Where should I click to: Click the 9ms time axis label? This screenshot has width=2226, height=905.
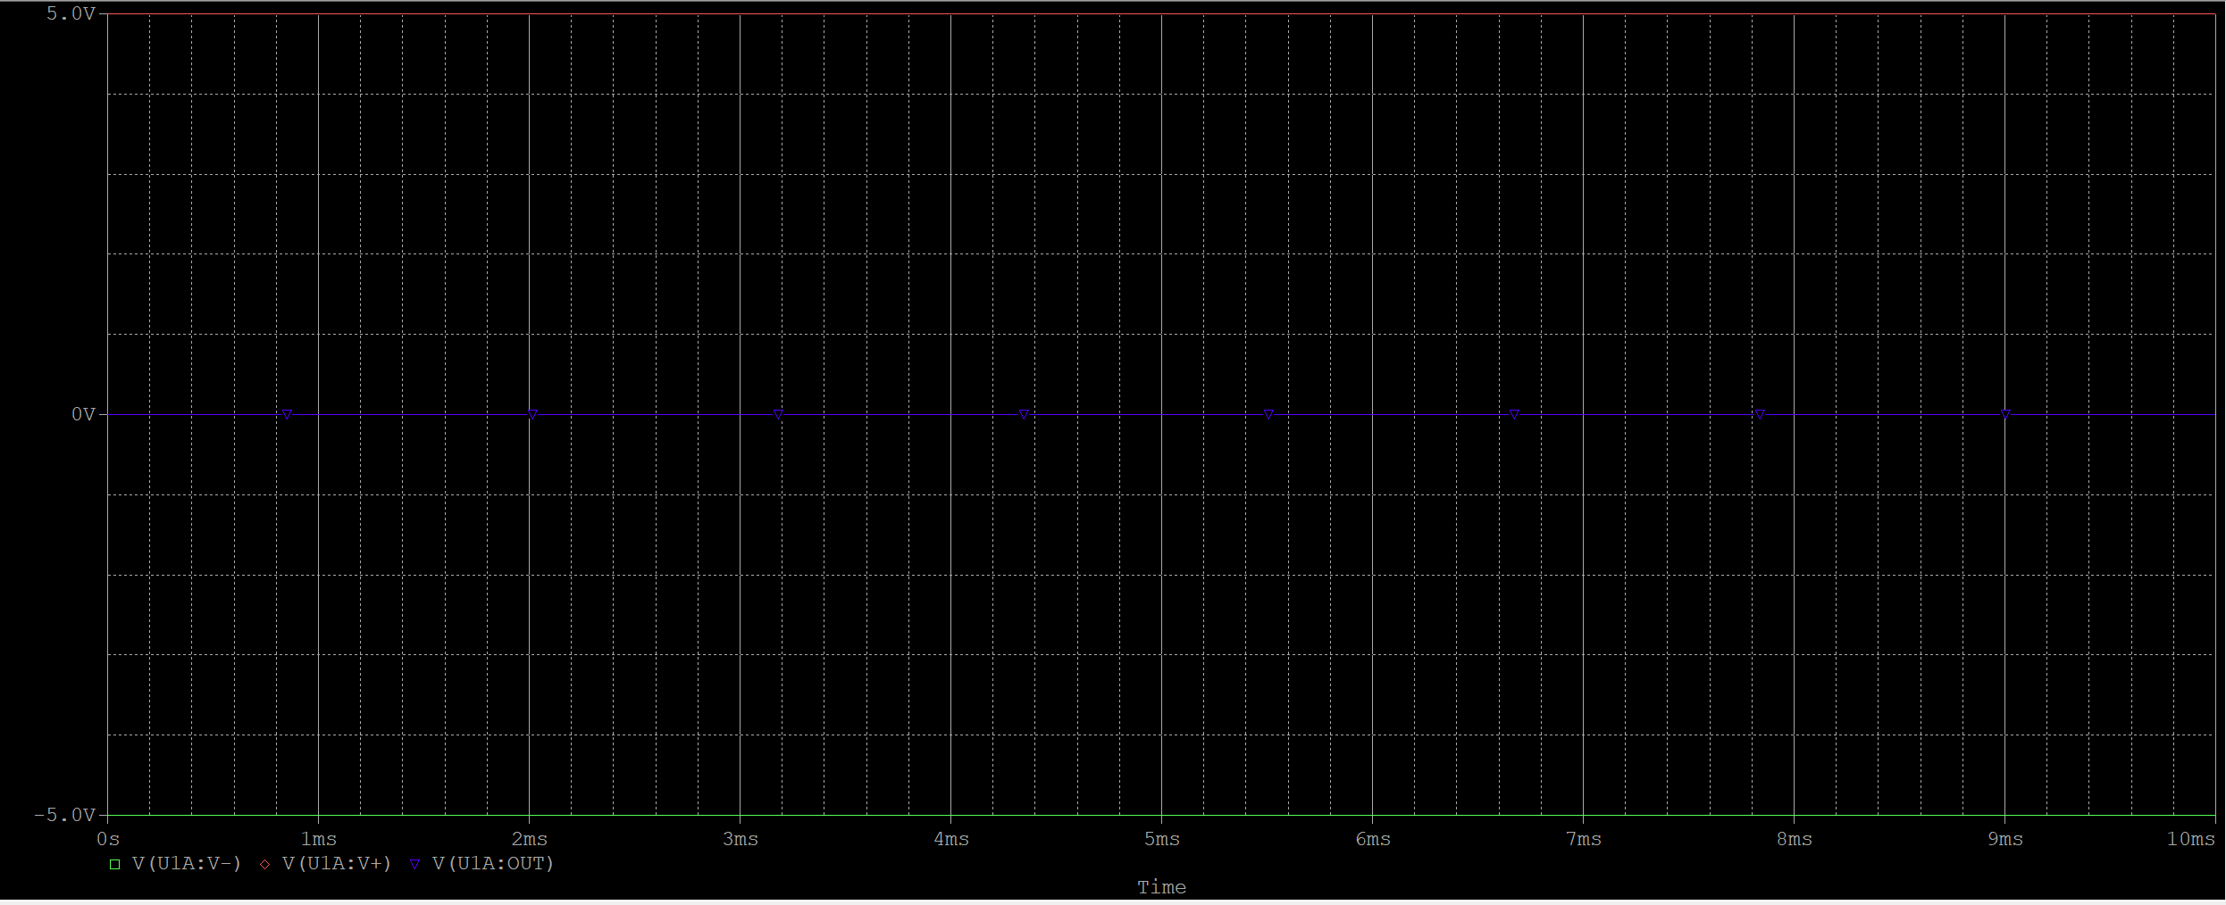click(x=2005, y=839)
